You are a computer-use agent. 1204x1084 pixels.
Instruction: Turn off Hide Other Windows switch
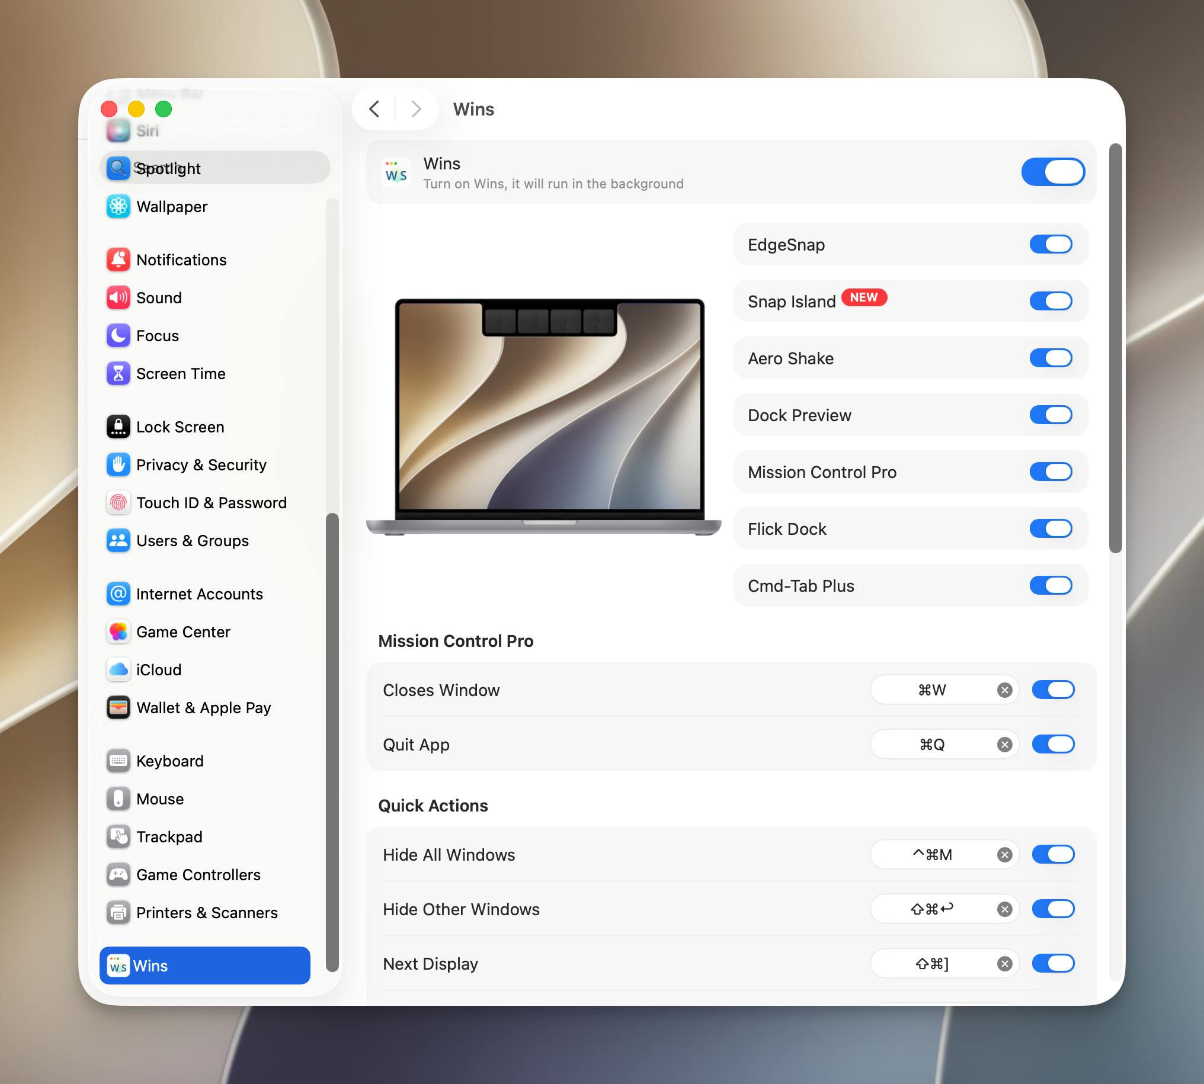pos(1053,909)
